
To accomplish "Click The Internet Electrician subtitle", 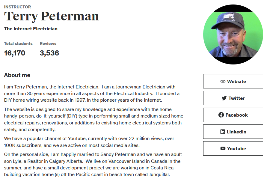I will pos(31,28).
